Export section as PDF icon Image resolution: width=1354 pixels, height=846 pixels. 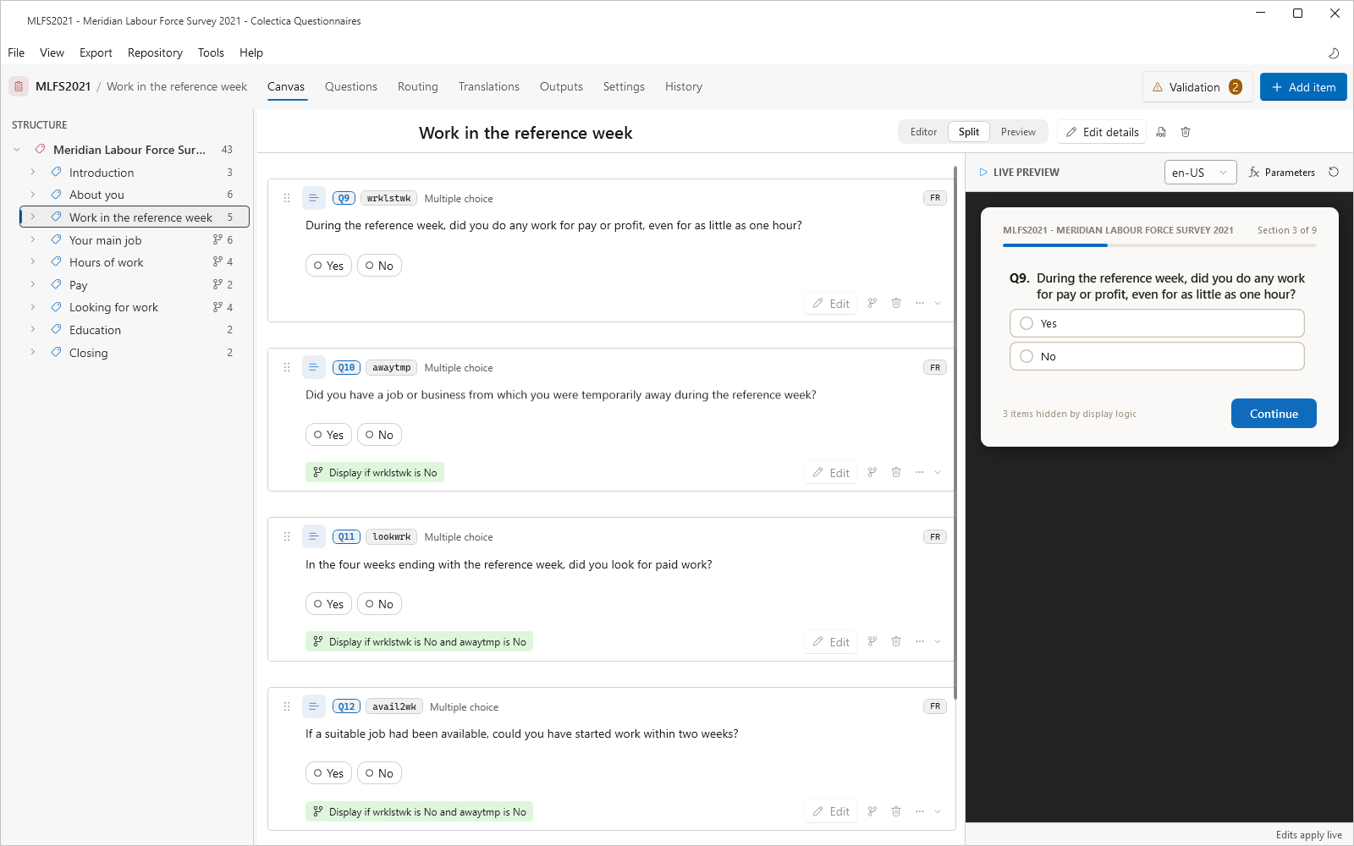1161,132
